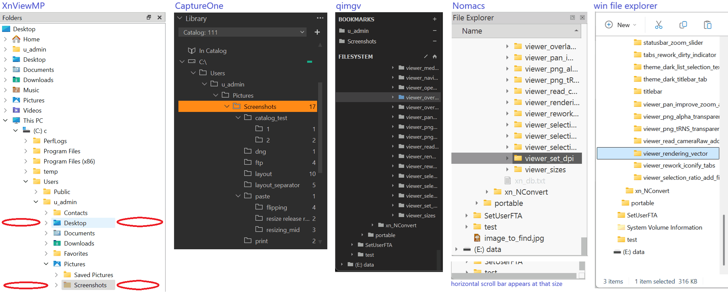Click the home icon beside FILESYSTEM in qimgv

pyautogui.click(x=435, y=57)
